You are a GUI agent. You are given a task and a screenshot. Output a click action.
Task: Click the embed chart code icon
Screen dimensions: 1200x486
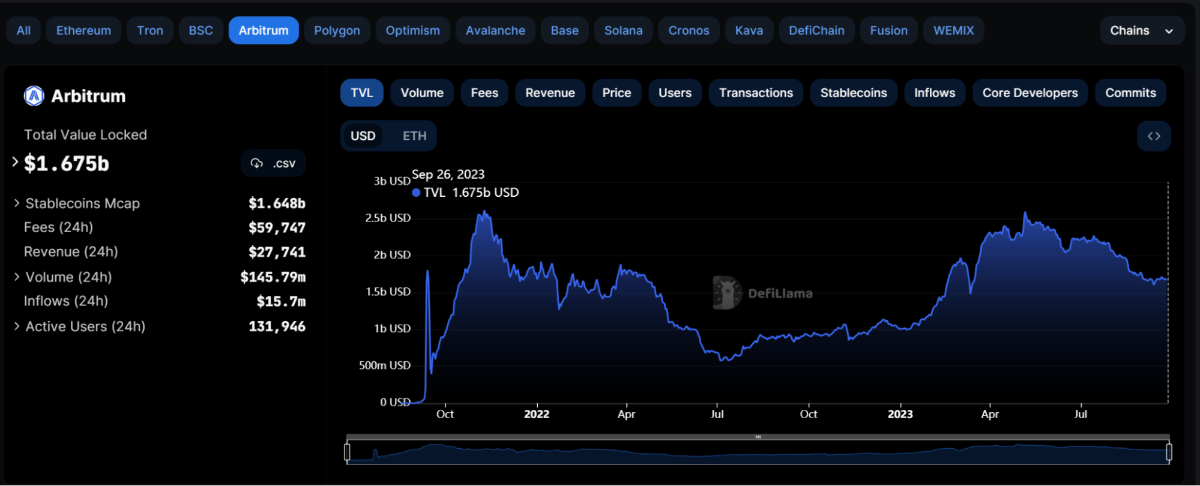(1154, 136)
